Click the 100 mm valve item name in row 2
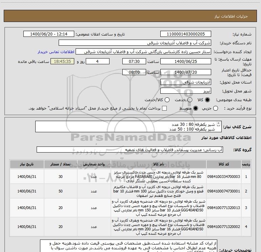This screenshot has height=252, width=261. point(159,191)
